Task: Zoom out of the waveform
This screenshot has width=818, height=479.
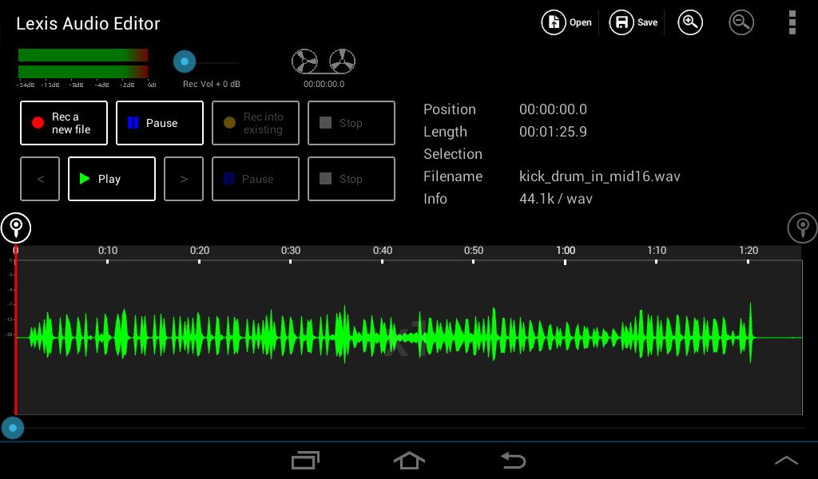Action: (x=741, y=22)
